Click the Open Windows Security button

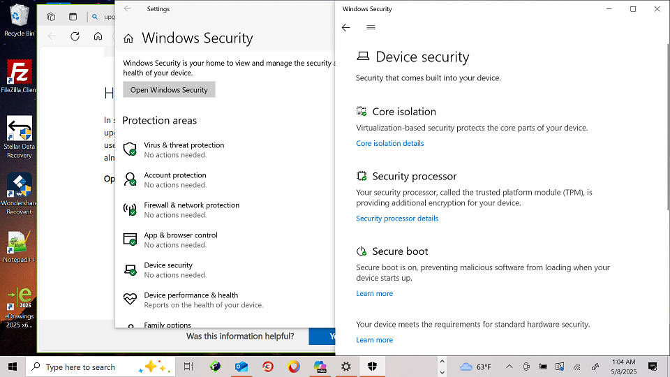click(x=169, y=90)
